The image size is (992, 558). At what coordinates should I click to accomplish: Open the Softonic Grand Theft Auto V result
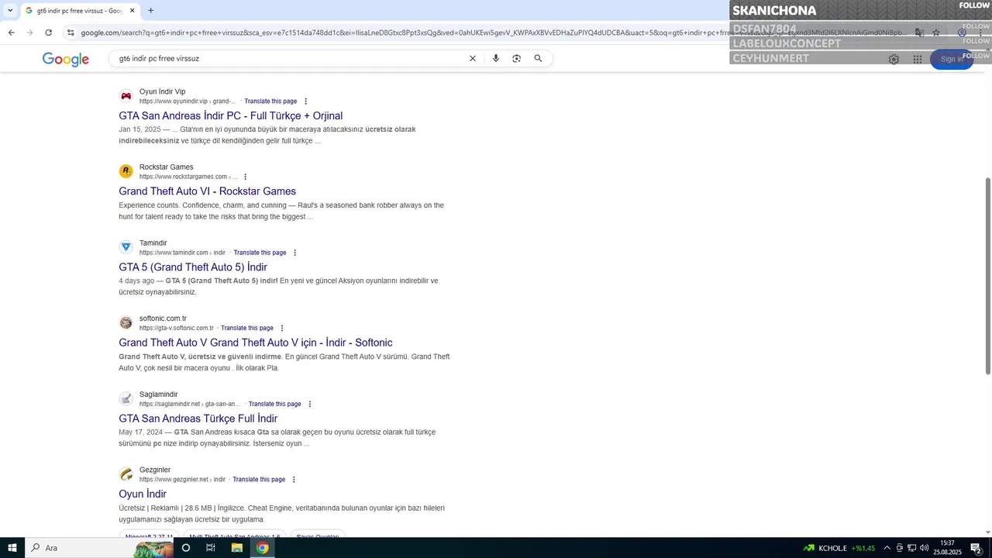[x=256, y=343]
